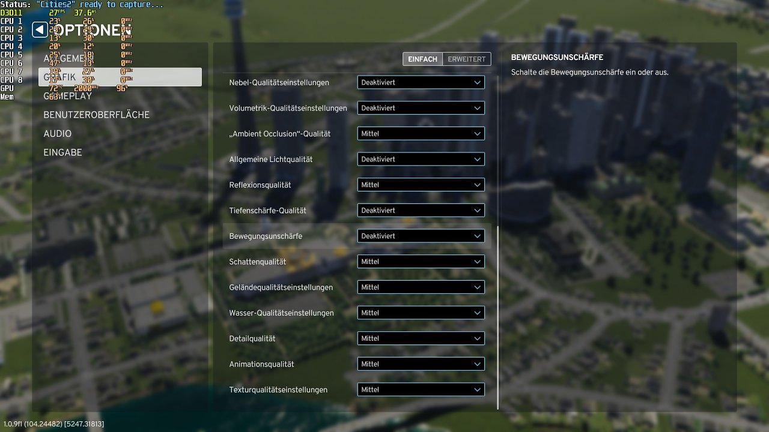The image size is (769, 432).
Task: Open the Geländequalitätseinstellungen dropdown
Action: click(x=421, y=287)
